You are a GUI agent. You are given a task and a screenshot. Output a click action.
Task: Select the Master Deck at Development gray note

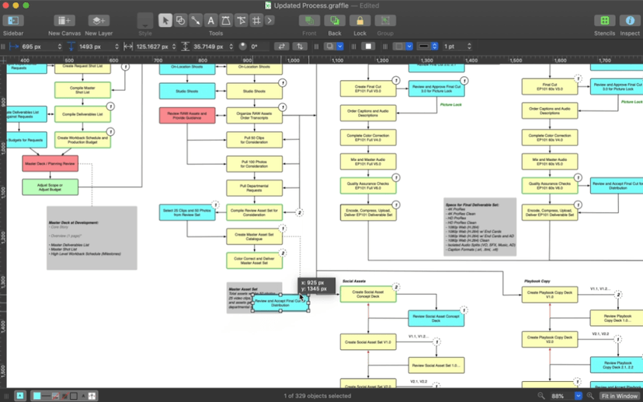[x=92, y=238]
